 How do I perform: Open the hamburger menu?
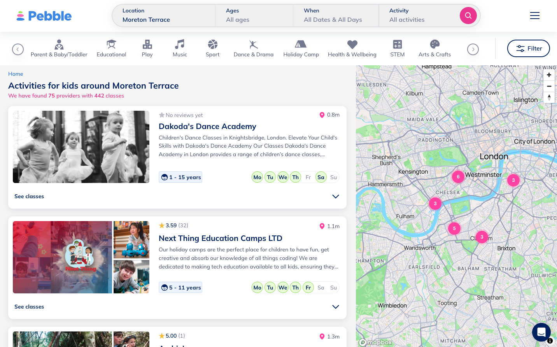click(x=534, y=16)
